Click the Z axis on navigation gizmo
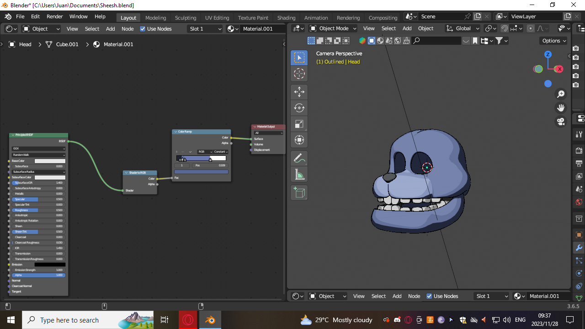The width and height of the screenshot is (585, 329). tap(548, 54)
